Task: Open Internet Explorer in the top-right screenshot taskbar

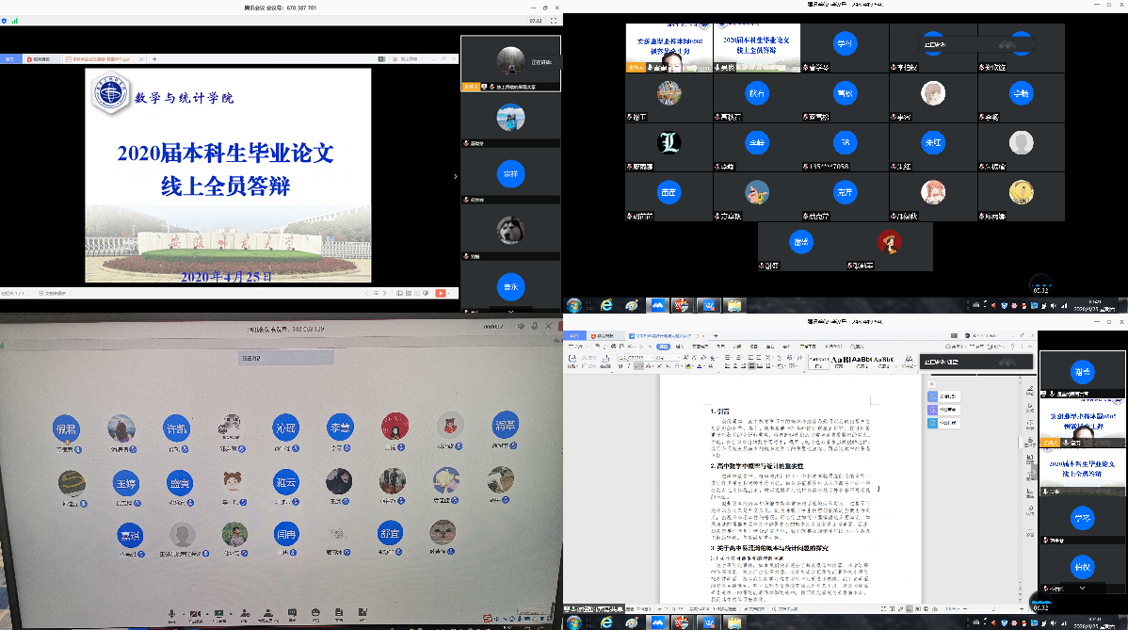Action: tap(606, 306)
